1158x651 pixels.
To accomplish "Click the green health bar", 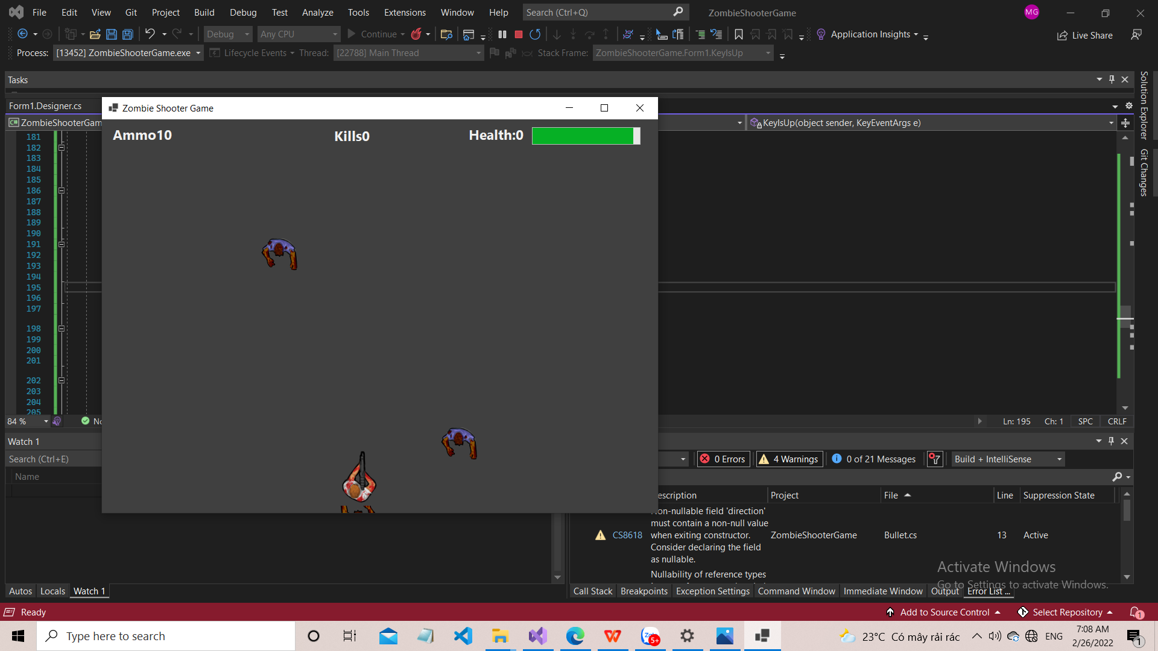I will (x=582, y=136).
